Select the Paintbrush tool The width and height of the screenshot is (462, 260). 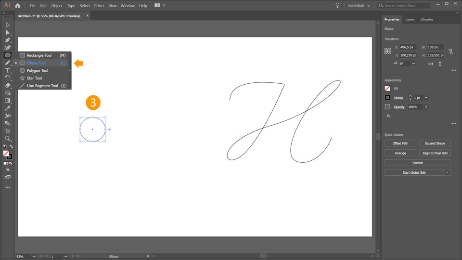[8, 63]
